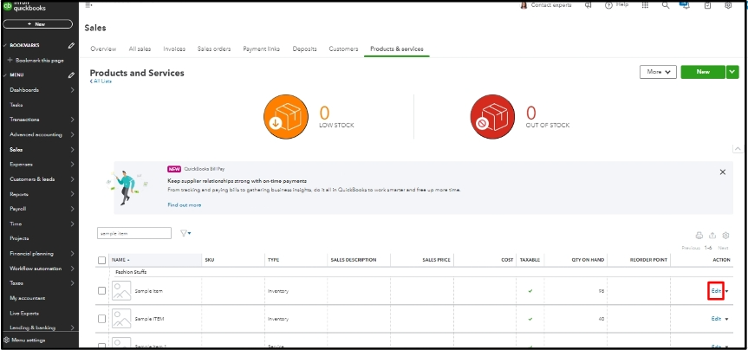
Task: Switch to the Invoices tab
Action: (x=174, y=49)
